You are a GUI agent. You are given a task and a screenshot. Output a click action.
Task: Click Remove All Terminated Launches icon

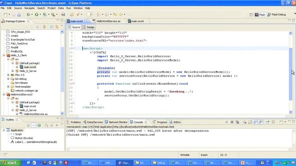[x=237, y=122]
